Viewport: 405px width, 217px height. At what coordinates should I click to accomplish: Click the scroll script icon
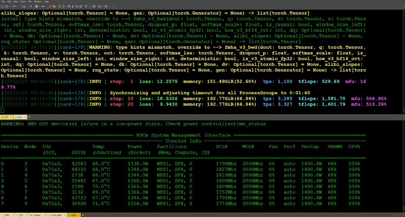81,6
